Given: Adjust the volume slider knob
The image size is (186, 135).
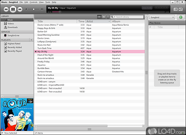Looking at the screenshot, I should tap(33, 9).
